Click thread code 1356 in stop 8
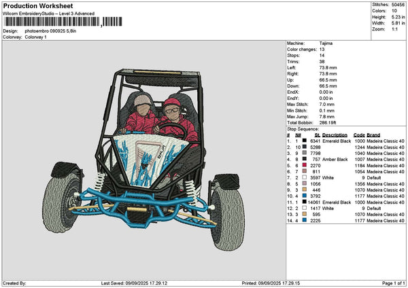Screen dimensions: 408x288 pos(360,184)
